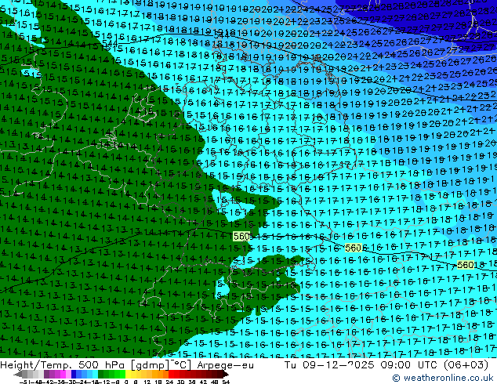Click the rightmost highlighted '560' contour label

tap(466, 265)
